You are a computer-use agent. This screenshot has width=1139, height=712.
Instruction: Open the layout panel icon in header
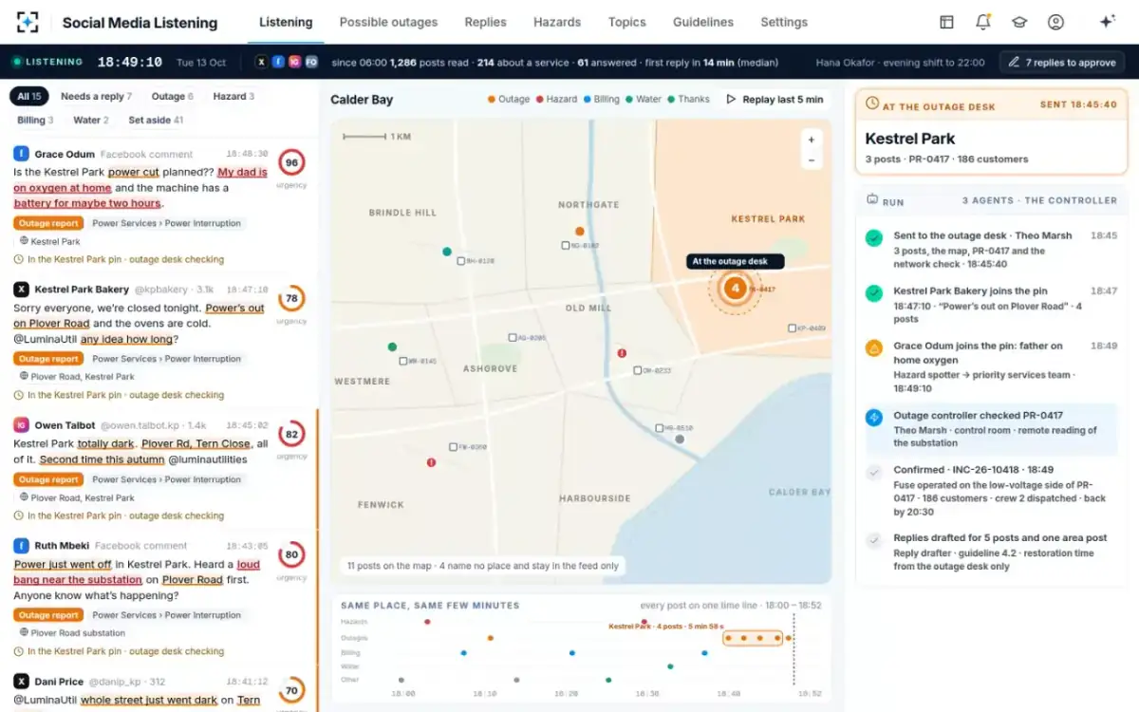pyautogui.click(x=946, y=22)
